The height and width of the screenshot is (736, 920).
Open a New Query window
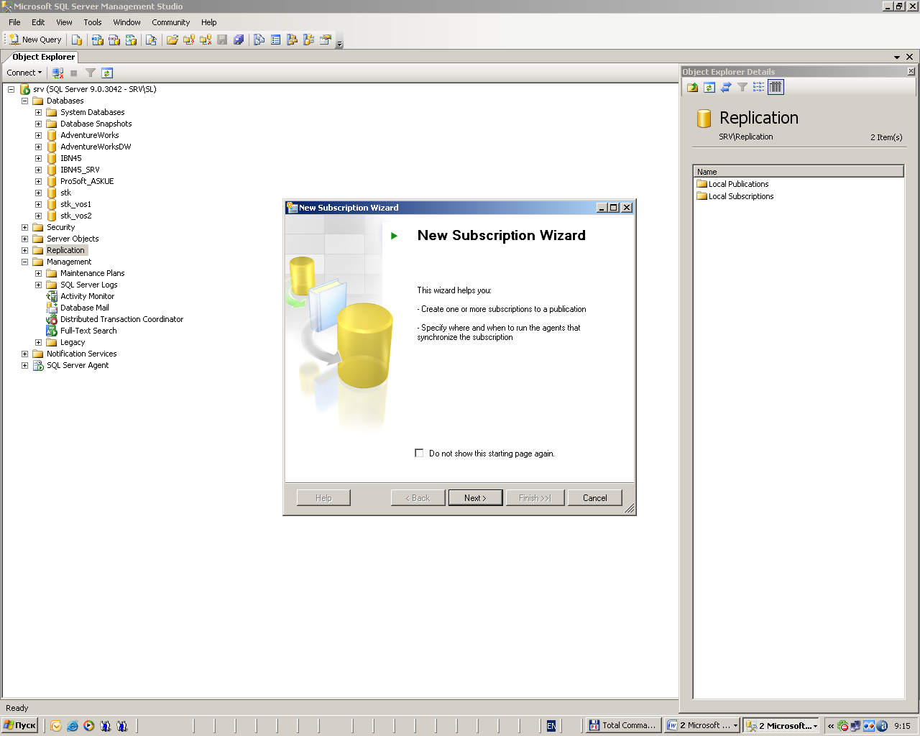35,40
